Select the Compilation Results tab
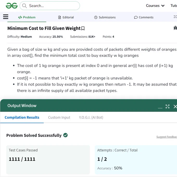Screen dimensions: 177x177 (22, 117)
